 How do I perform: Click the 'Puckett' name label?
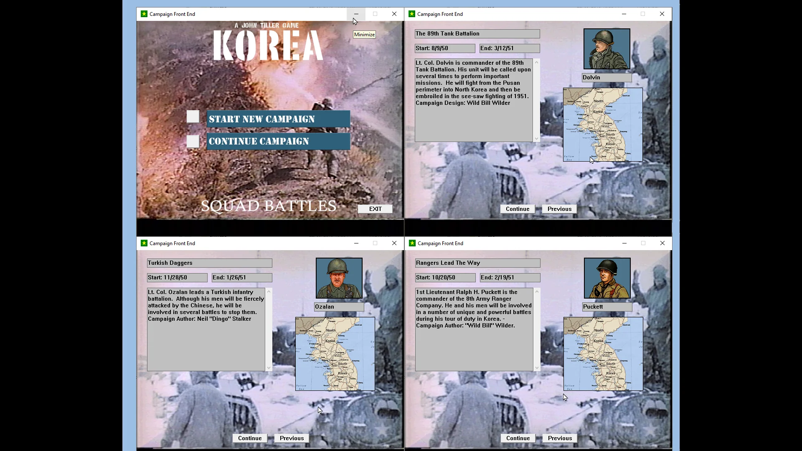[607, 307]
